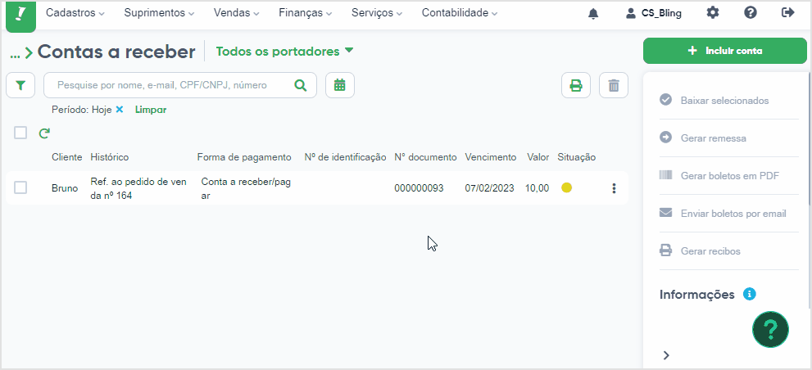812x370 pixels.
Task: Click the side panel vertical scrollbar
Action: point(810,140)
